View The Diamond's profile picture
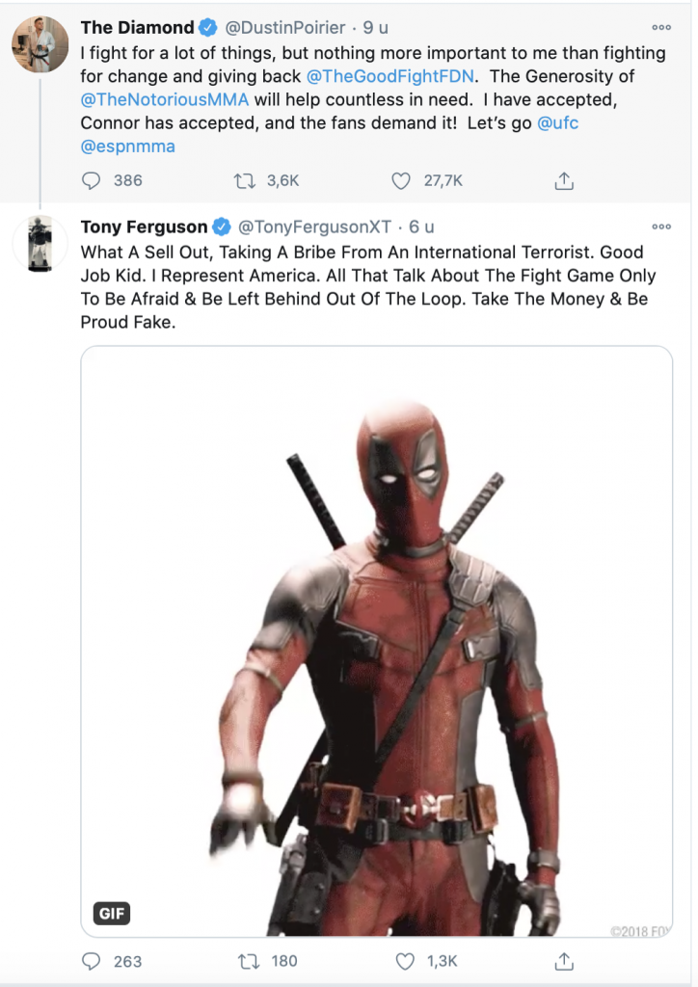This screenshot has height=987, width=698. pyautogui.click(x=40, y=44)
